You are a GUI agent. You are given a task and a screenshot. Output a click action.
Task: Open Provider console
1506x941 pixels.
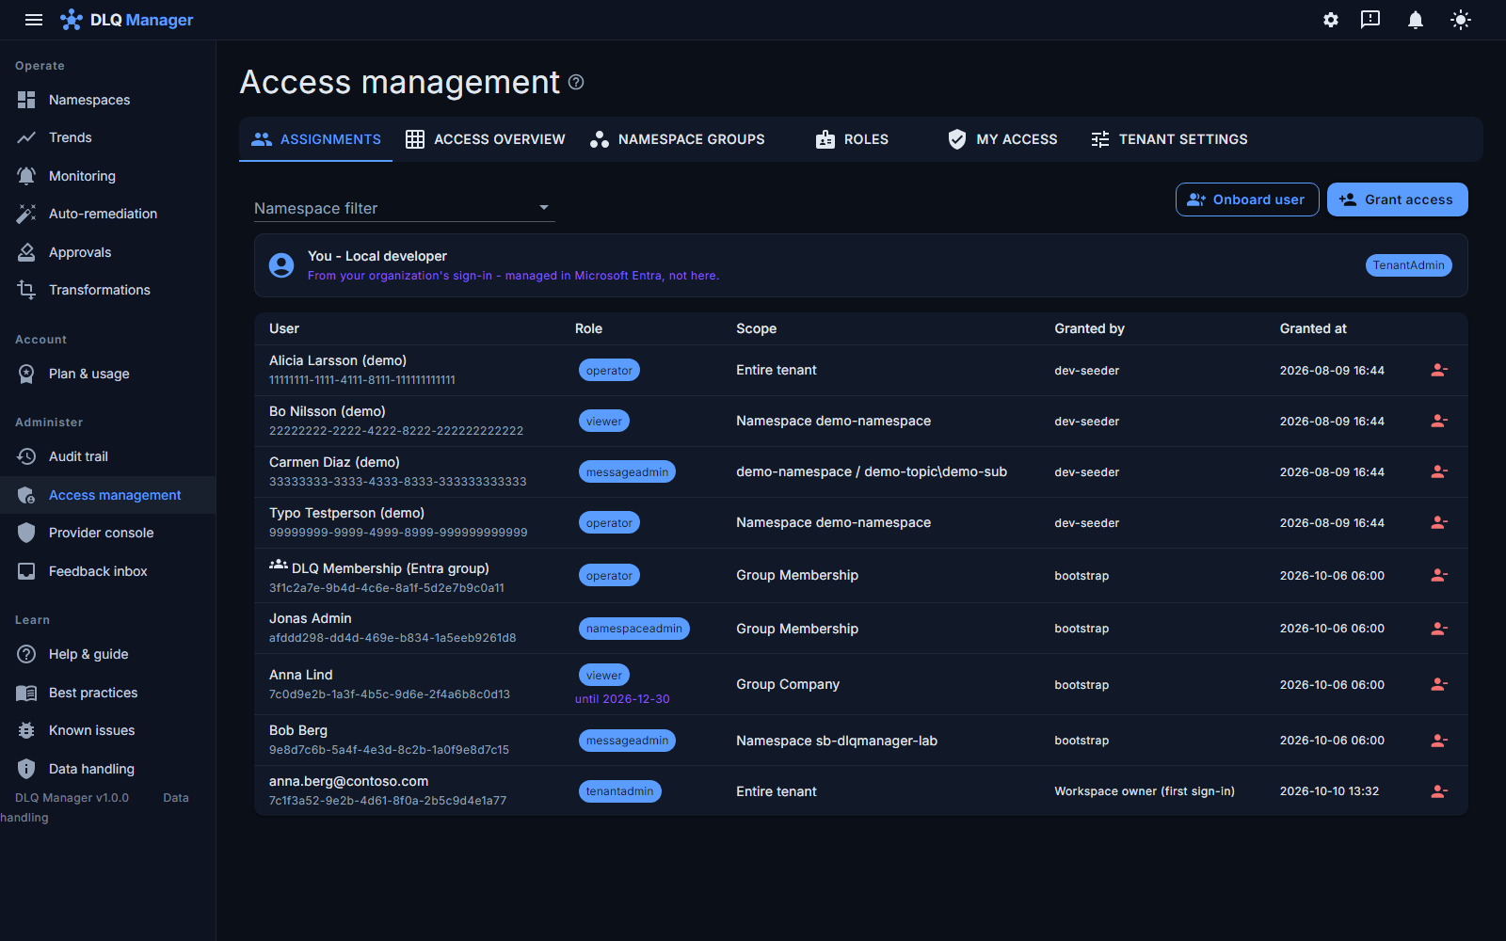108,533
